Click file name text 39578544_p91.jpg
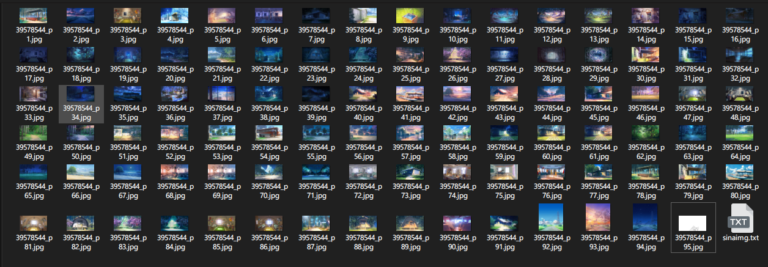Image resolution: width=768 pixels, height=267 pixels. coord(505,242)
